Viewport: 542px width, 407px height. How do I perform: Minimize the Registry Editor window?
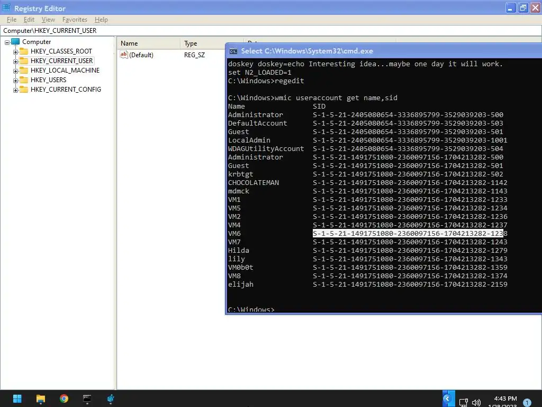click(511, 8)
